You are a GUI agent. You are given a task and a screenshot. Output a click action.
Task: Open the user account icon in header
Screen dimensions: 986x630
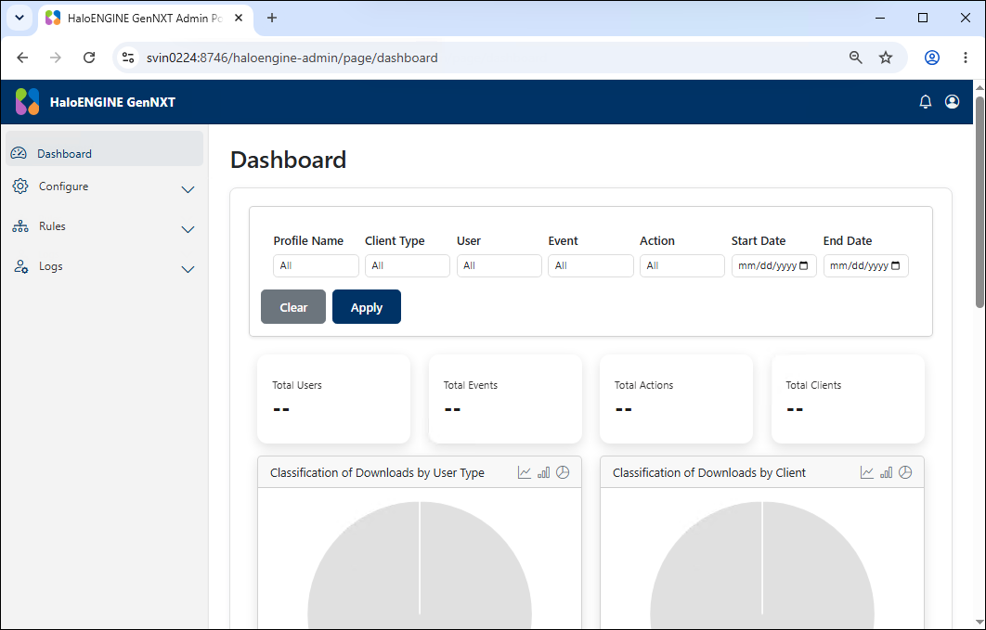(952, 102)
